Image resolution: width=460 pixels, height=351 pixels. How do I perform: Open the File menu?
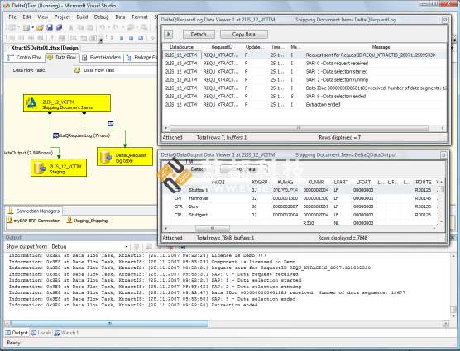12,17
